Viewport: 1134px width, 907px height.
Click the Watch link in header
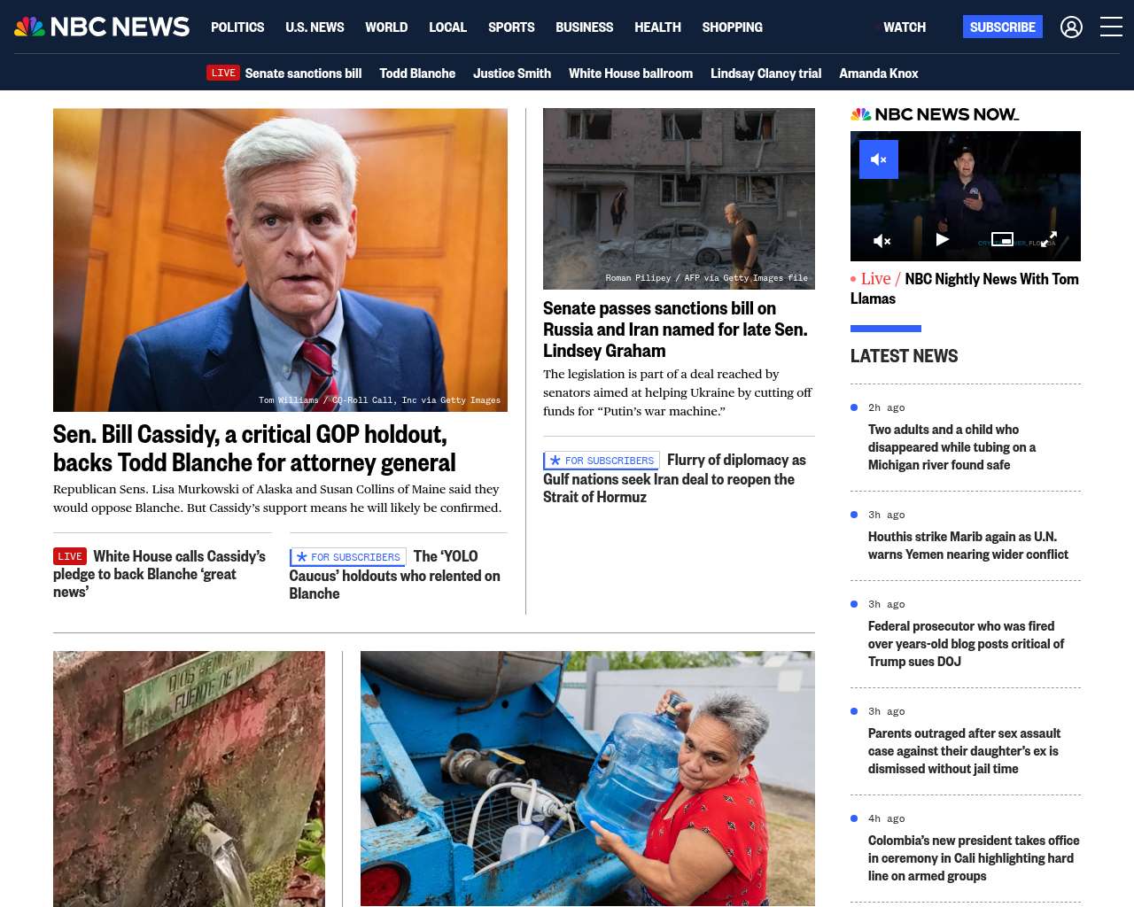(x=904, y=27)
